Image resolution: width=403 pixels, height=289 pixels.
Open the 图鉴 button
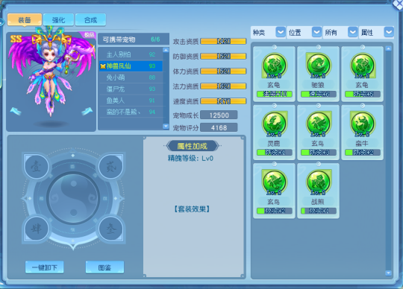click(104, 267)
